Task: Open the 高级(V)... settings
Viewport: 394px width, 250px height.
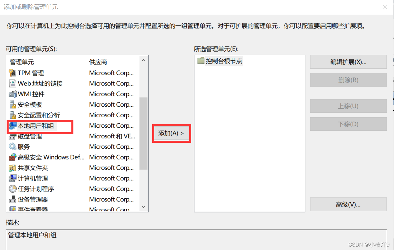Action: click(x=348, y=204)
